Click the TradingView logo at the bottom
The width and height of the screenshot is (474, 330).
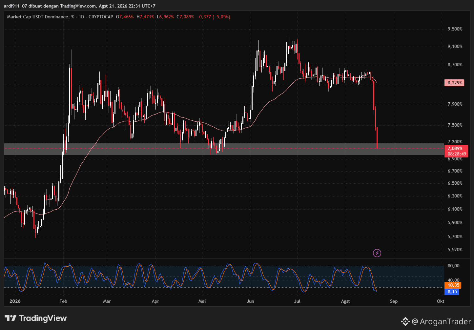point(36,318)
